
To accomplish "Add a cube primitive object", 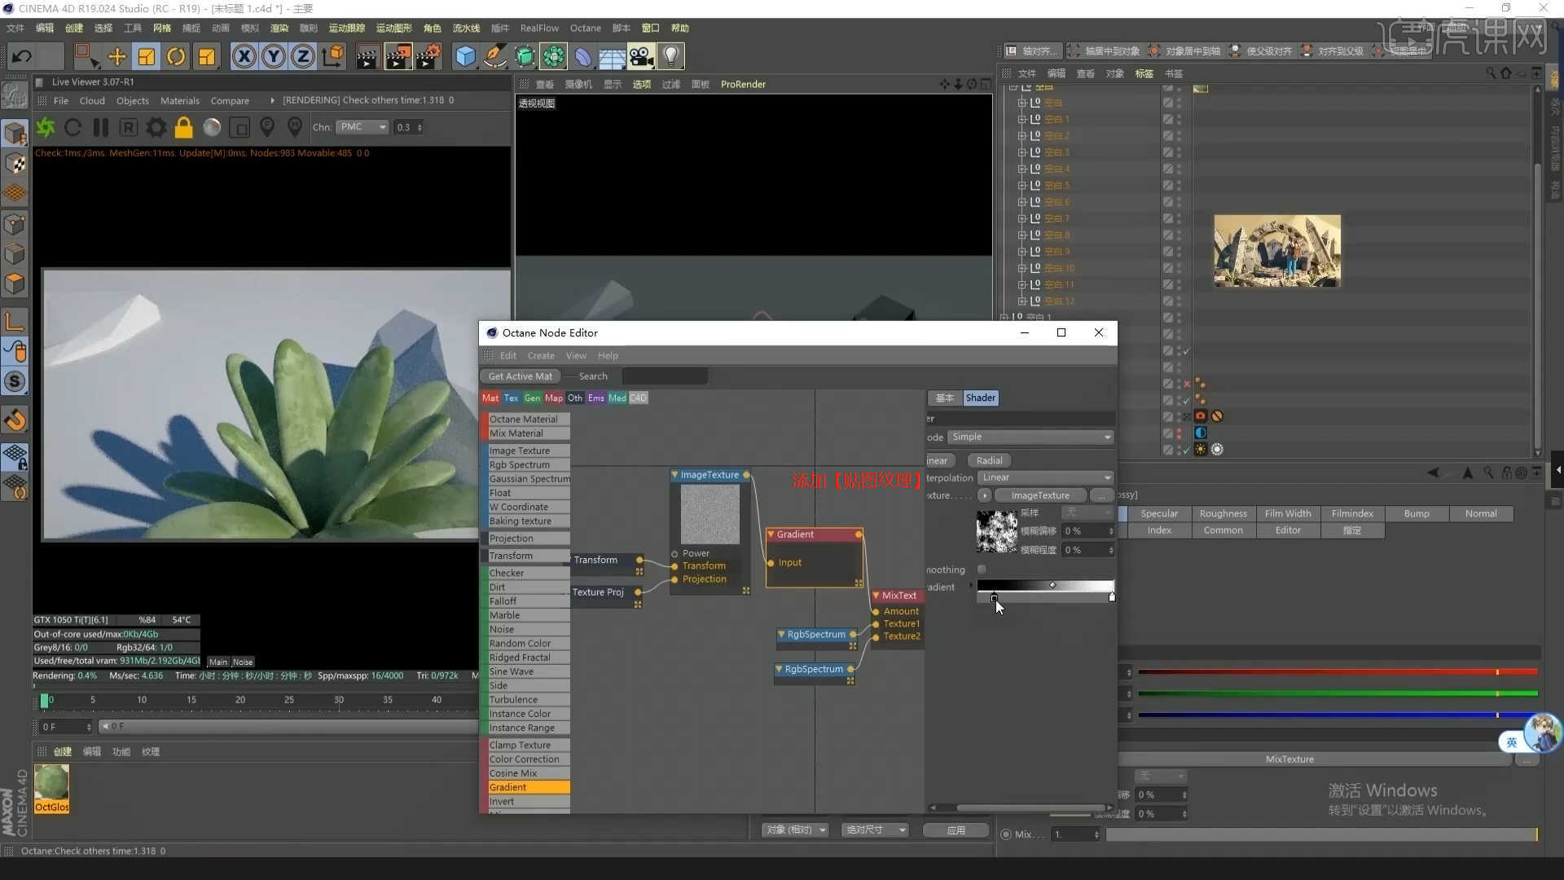I will 465,56.
